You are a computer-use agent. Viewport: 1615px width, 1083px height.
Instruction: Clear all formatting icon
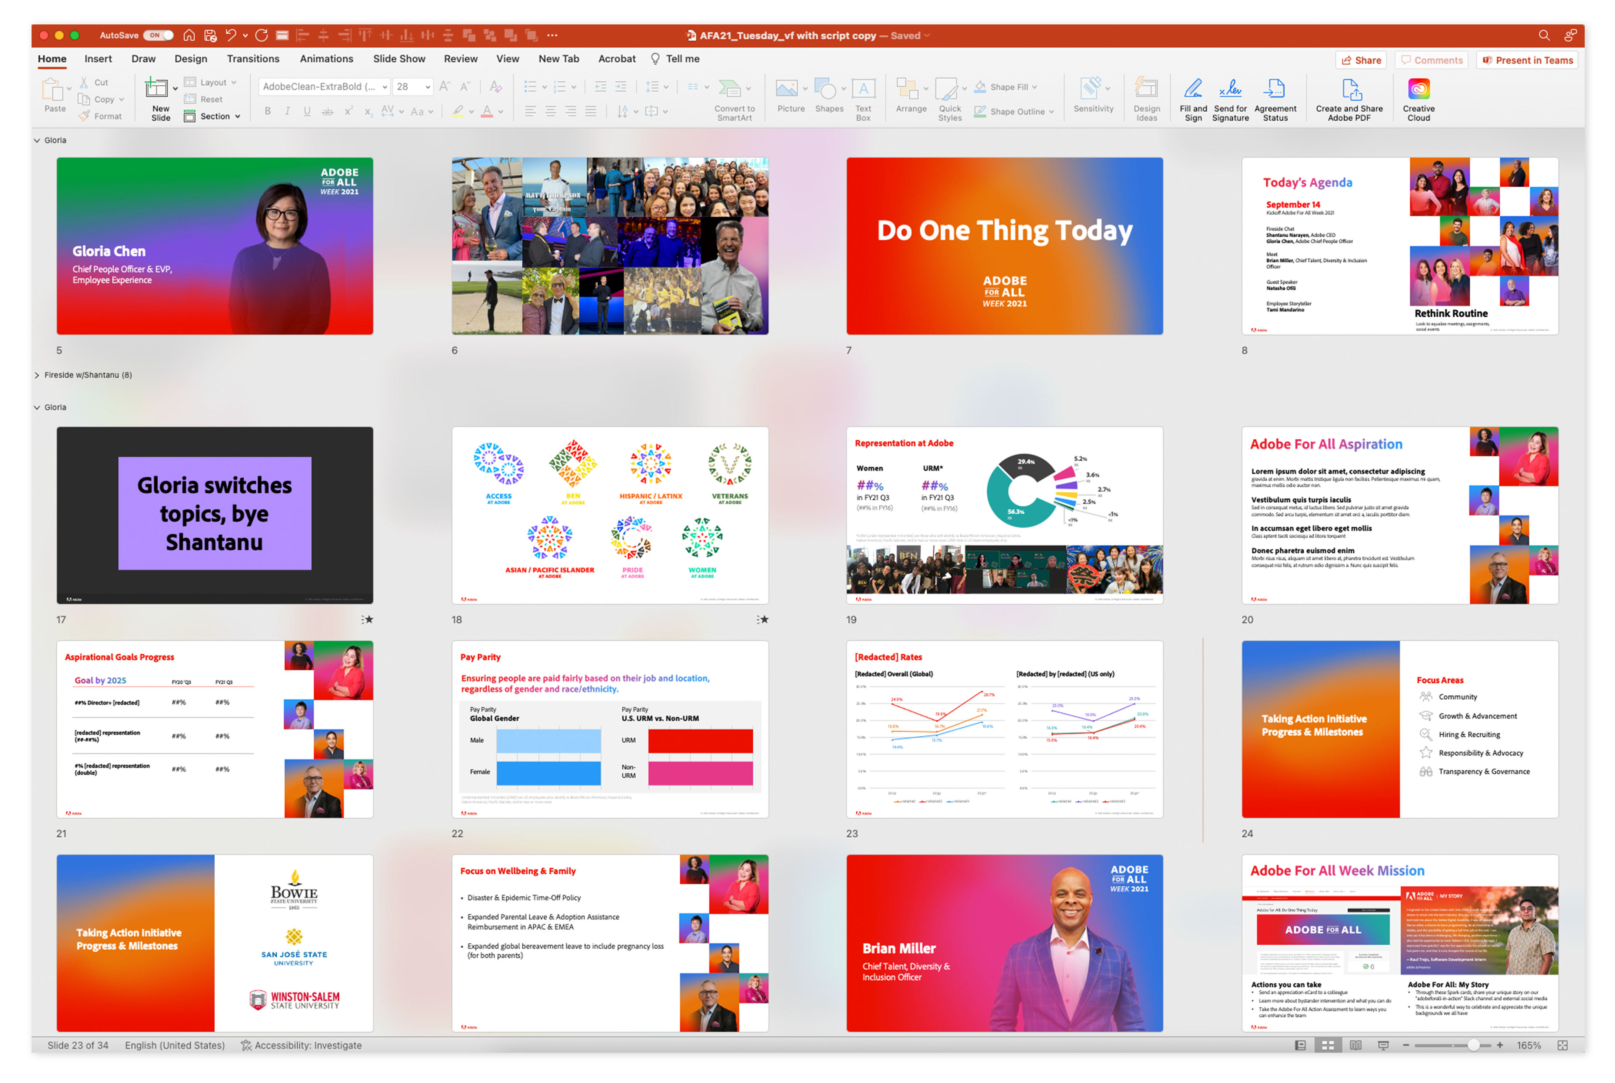pyautogui.click(x=496, y=86)
